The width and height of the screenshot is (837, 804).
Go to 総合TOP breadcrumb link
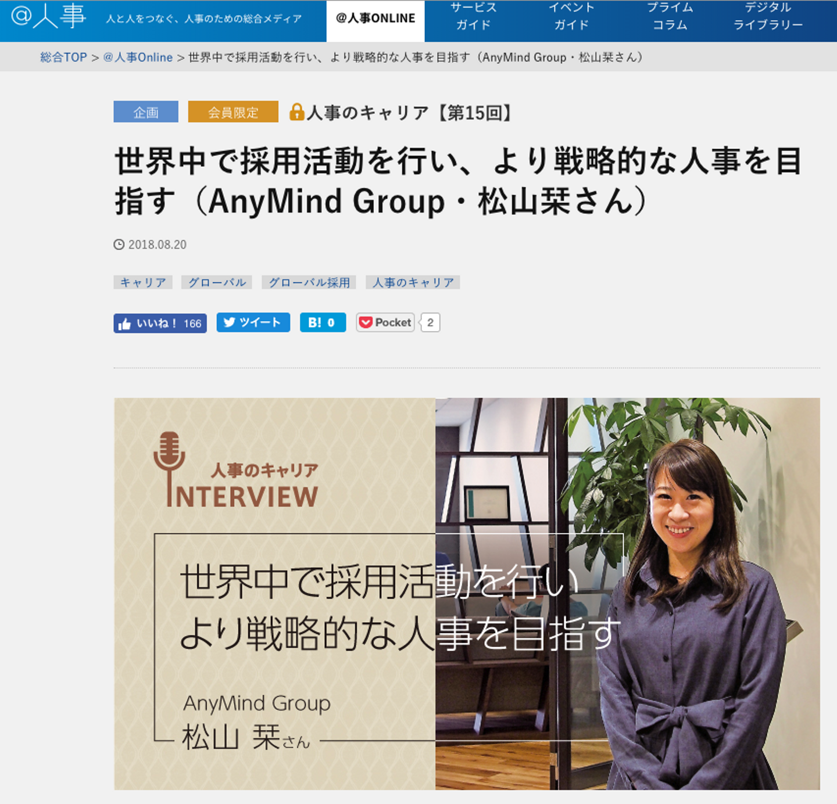tap(63, 57)
